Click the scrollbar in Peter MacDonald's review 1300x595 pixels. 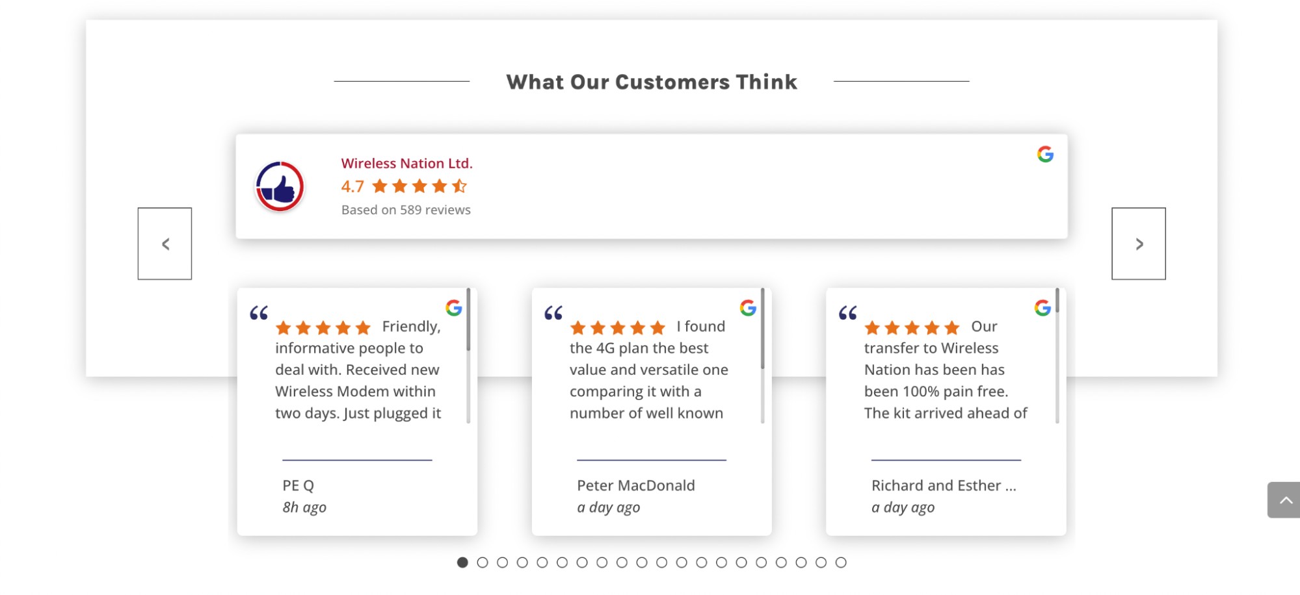click(763, 356)
